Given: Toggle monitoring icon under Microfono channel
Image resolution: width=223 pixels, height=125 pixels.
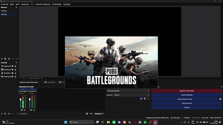Looking at the screenshot, I should [x=34, y=110].
